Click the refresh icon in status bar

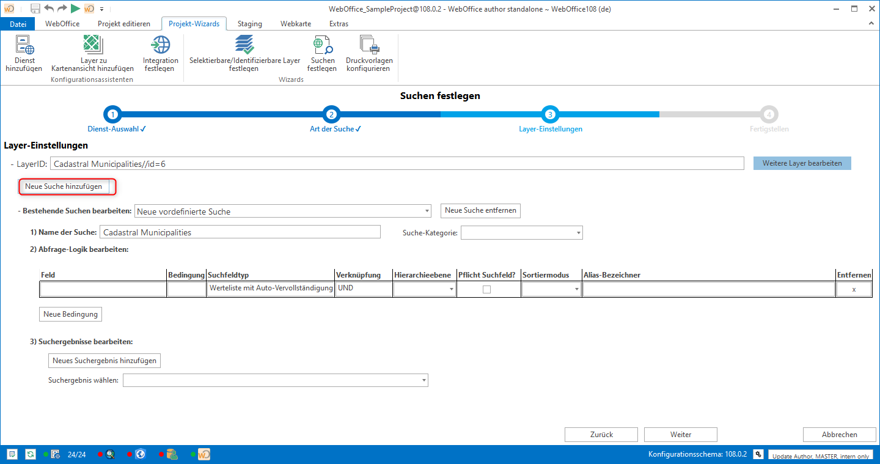point(31,454)
